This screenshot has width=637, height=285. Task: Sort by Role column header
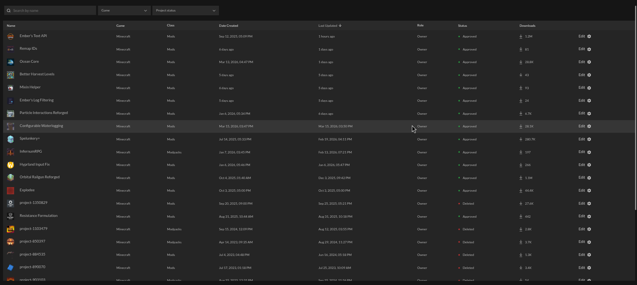point(420,26)
